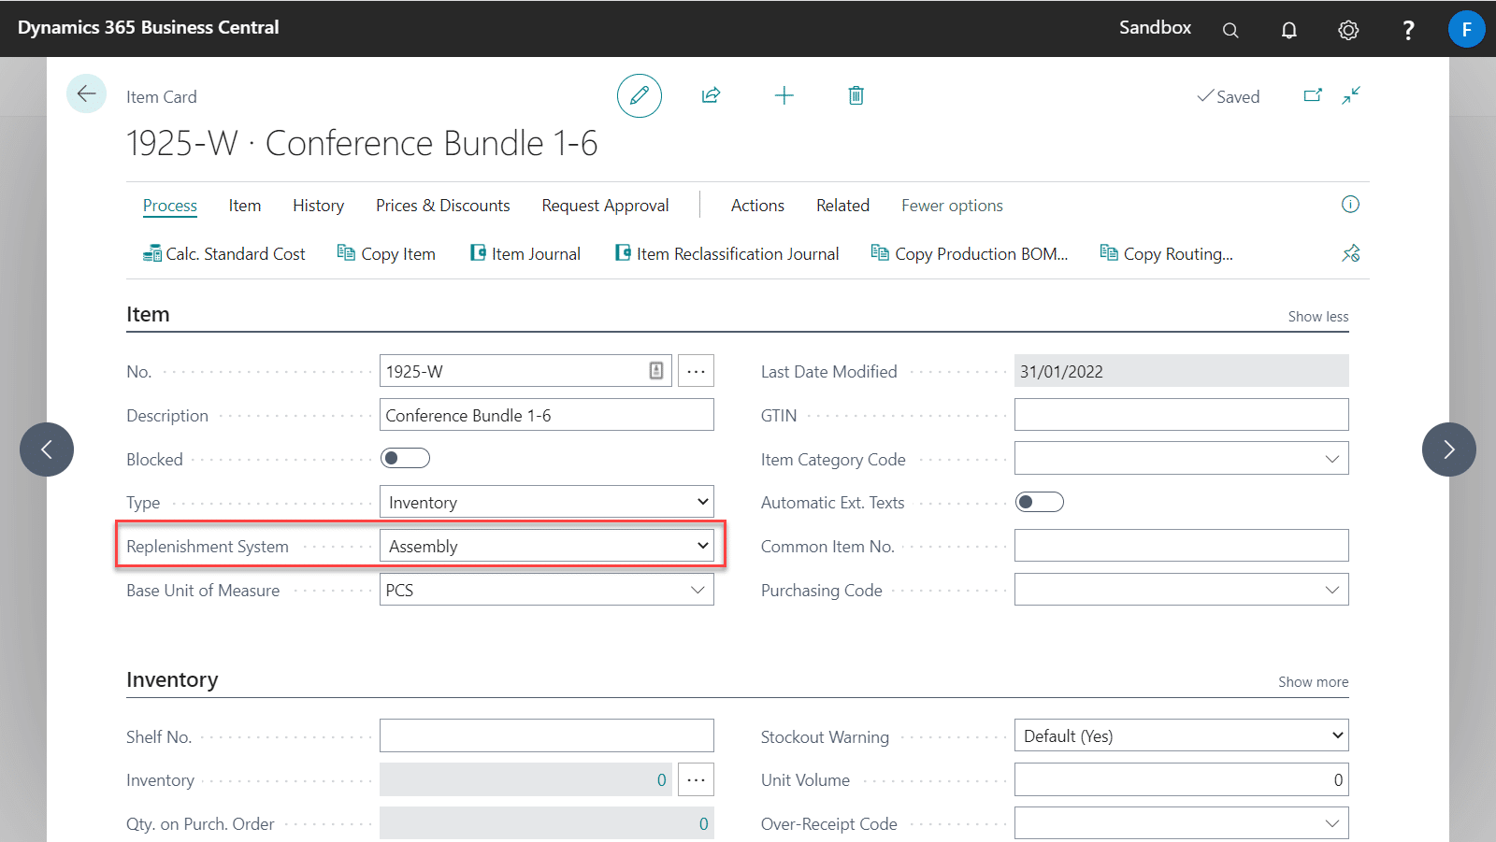This screenshot has width=1496, height=842.
Task: Click the help question mark icon
Action: [x=1408, y=30]
